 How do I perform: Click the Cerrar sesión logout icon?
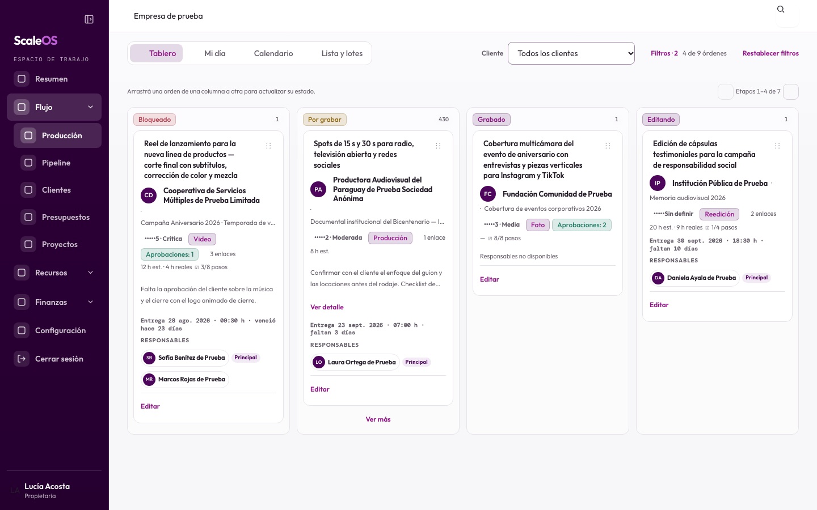[x=22, y=359]
